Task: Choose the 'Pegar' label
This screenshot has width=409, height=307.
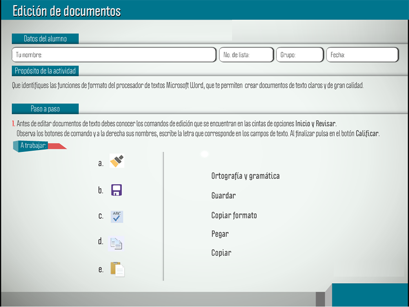Action: point(220,234)
